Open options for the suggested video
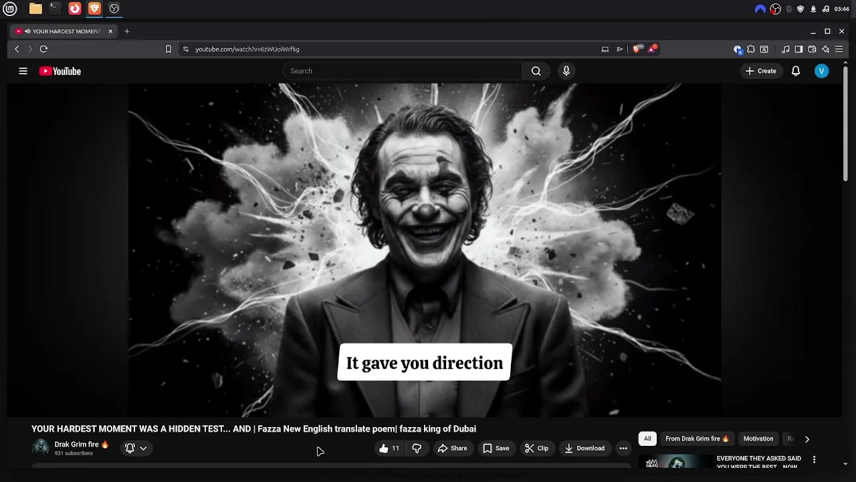Image resolution: width=856 pixels, height=482 pixels. click(814, 459)
